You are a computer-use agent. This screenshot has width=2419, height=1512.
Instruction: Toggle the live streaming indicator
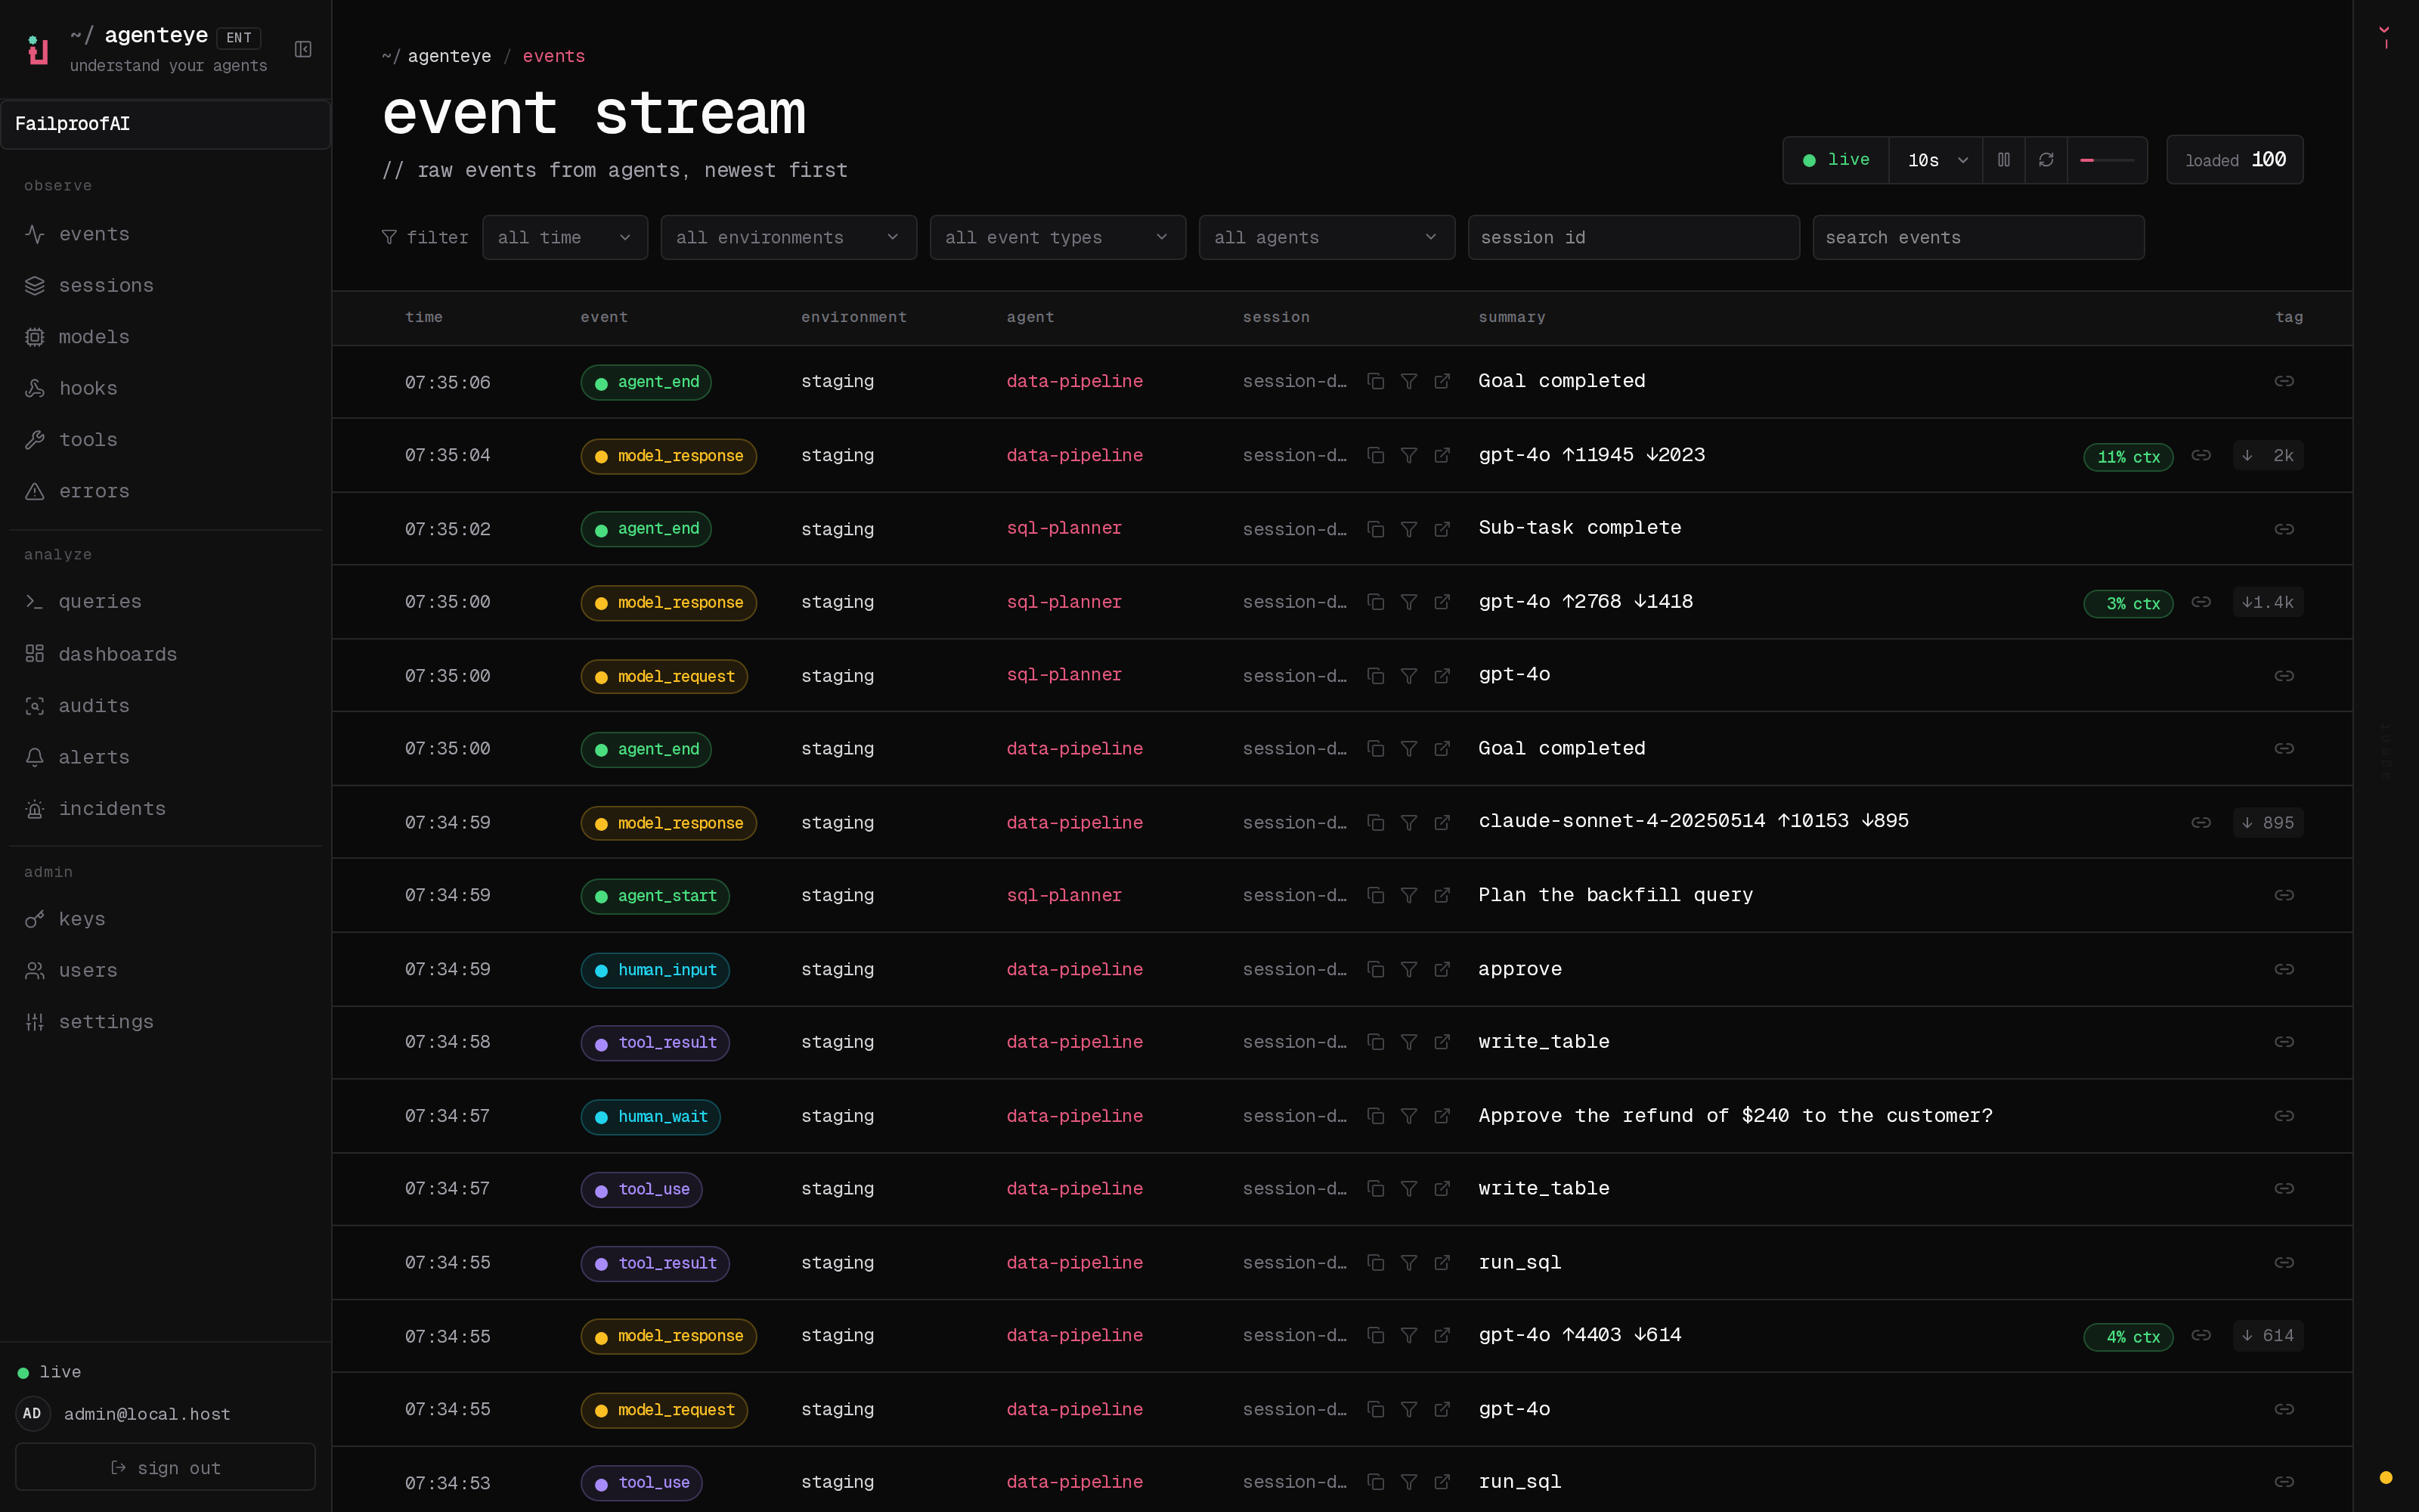pyautogui.click(x=1836, y=160)
